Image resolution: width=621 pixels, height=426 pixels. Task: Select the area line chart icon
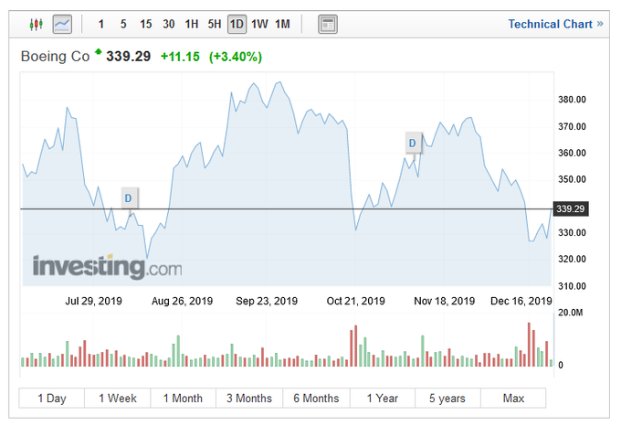tap(62, 25)
